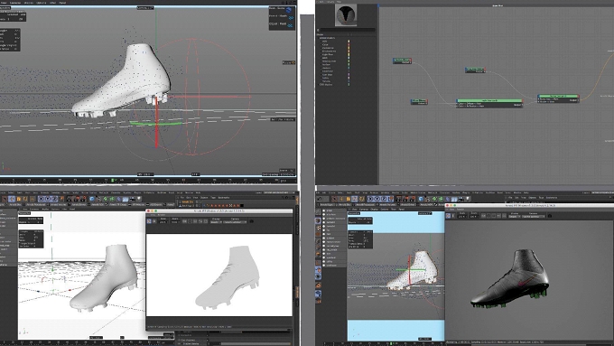Toggle Y-axis lock in white-render window toolbar

[47, 199]
